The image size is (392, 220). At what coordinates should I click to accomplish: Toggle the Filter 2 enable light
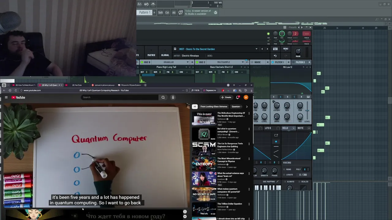(x=293, y=62)
